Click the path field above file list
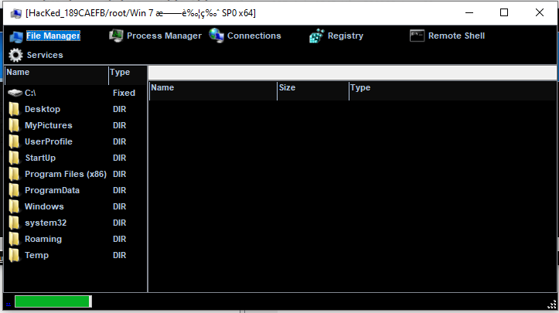 (x=351, y=72)
